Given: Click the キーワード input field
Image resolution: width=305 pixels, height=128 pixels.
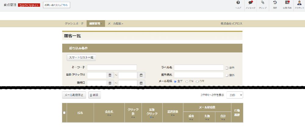Looking at the screenshot, I should coord(112,68).
